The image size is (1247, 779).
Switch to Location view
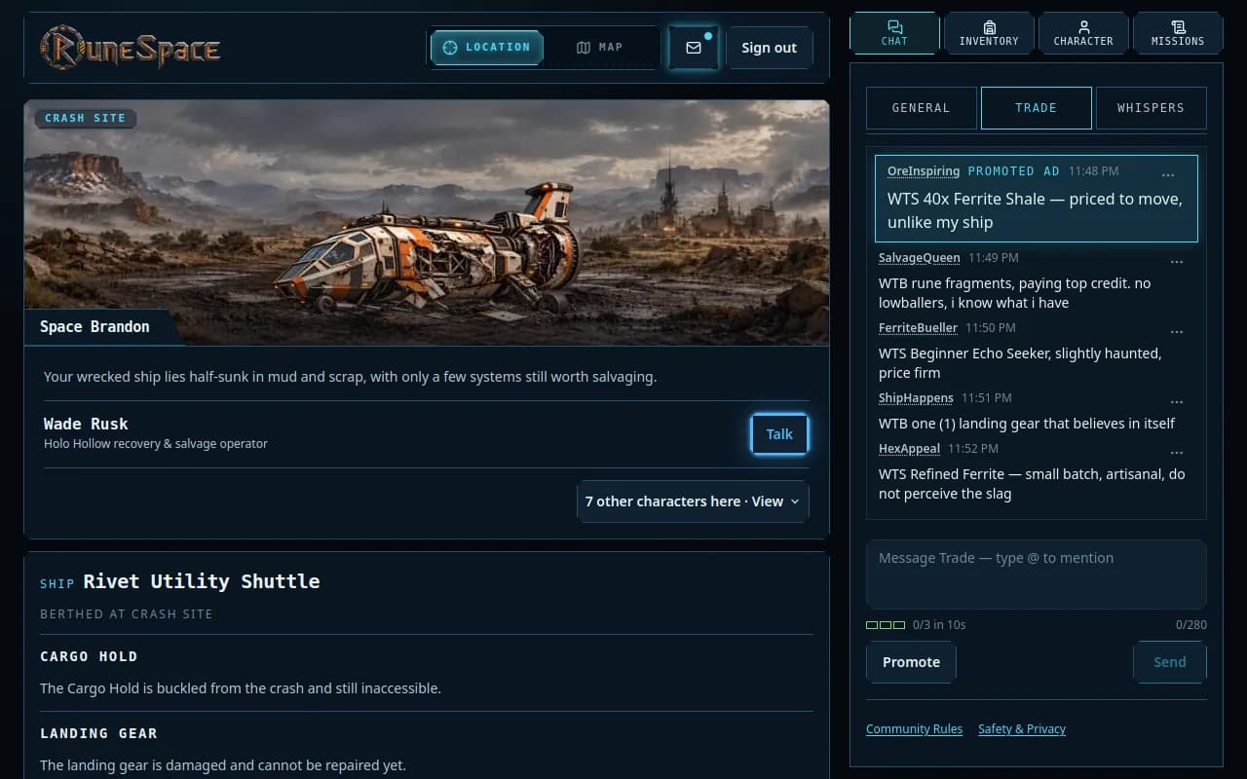[x=487, y=47]
